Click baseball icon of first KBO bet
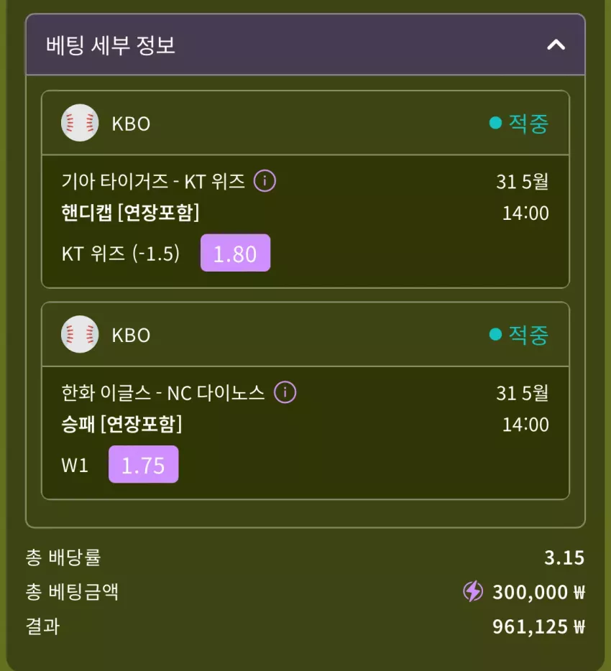The width and height of the screenshot is (611, 671). (80, 123)
